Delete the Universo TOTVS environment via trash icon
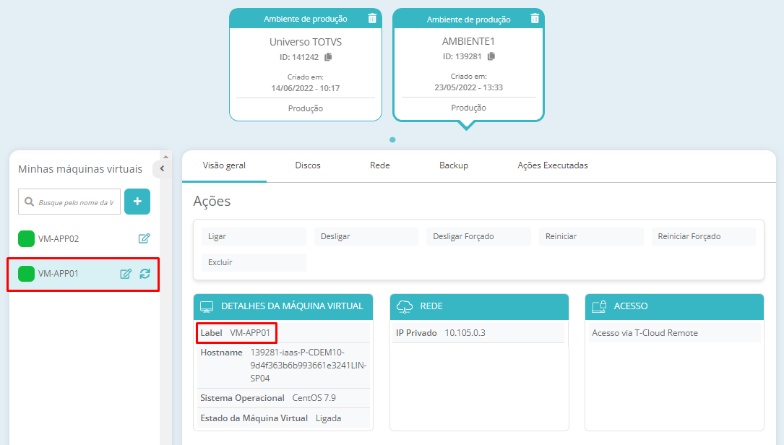This screenshot has height=445, width=784. pyautogui.click(x=372, y=19)
